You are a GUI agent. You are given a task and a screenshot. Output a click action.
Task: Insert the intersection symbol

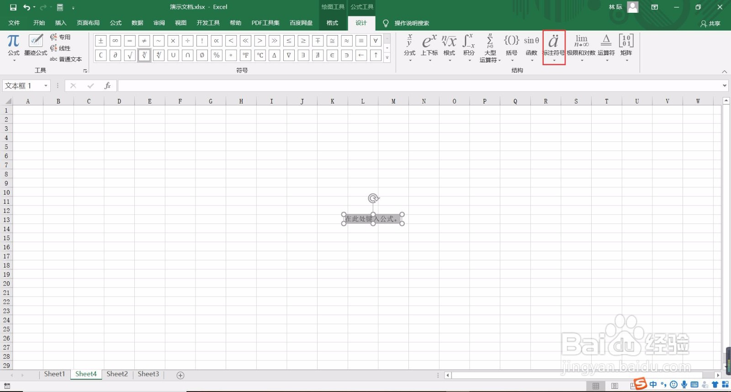coord(187,55)
